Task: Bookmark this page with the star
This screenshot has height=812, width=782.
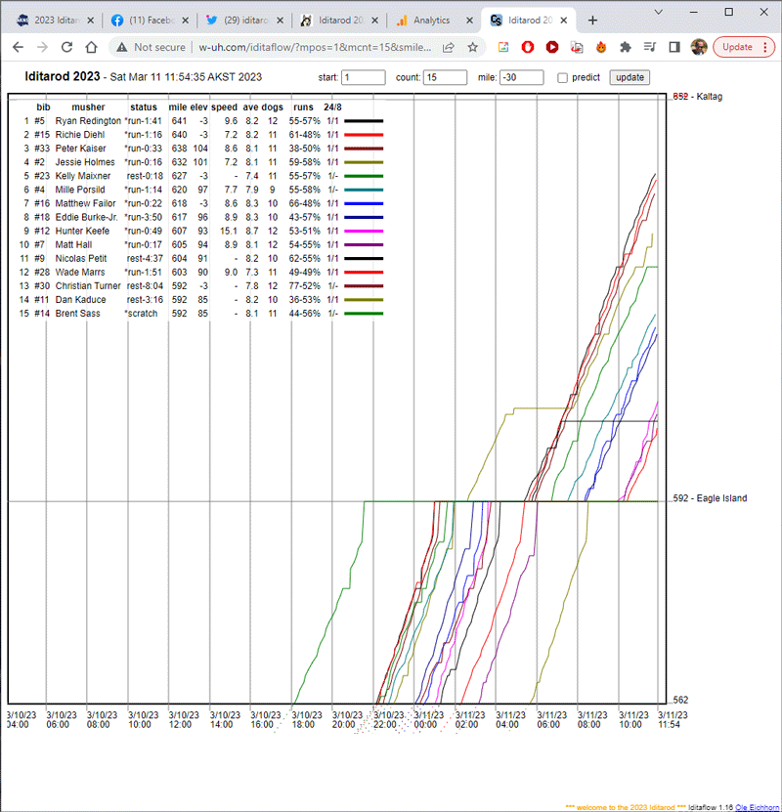Action: pyautogui.click(x=472, y=47)
